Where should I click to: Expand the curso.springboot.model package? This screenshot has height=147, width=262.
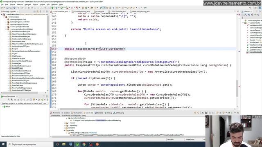coord(6,27)
